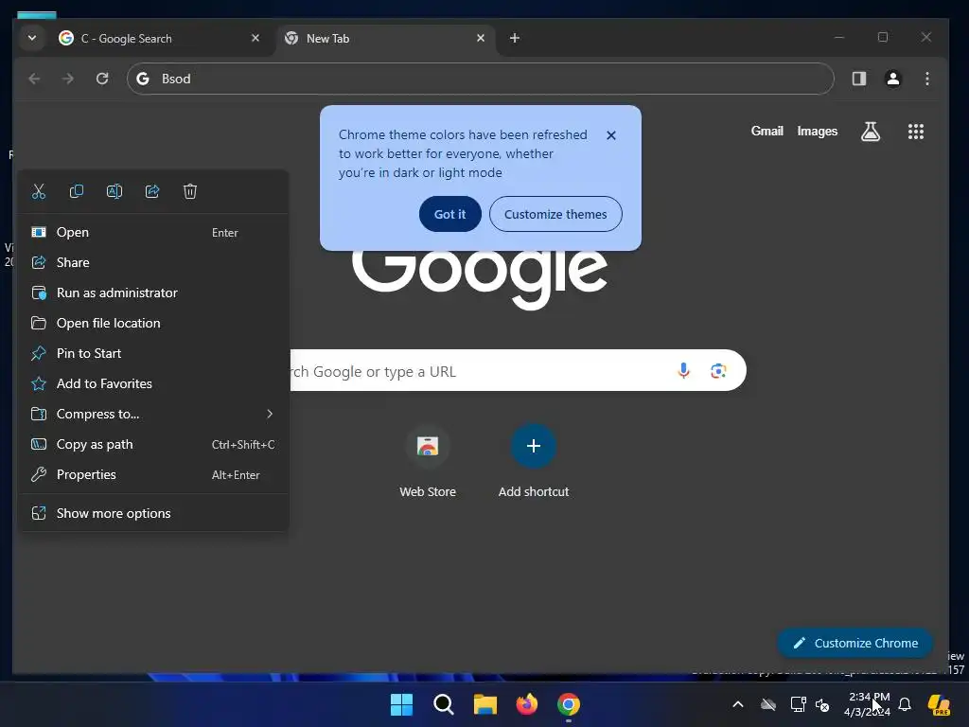Open Gmail link
Image resolution: width=969 pixels, height=727 pixels.
tap(766, 131)
